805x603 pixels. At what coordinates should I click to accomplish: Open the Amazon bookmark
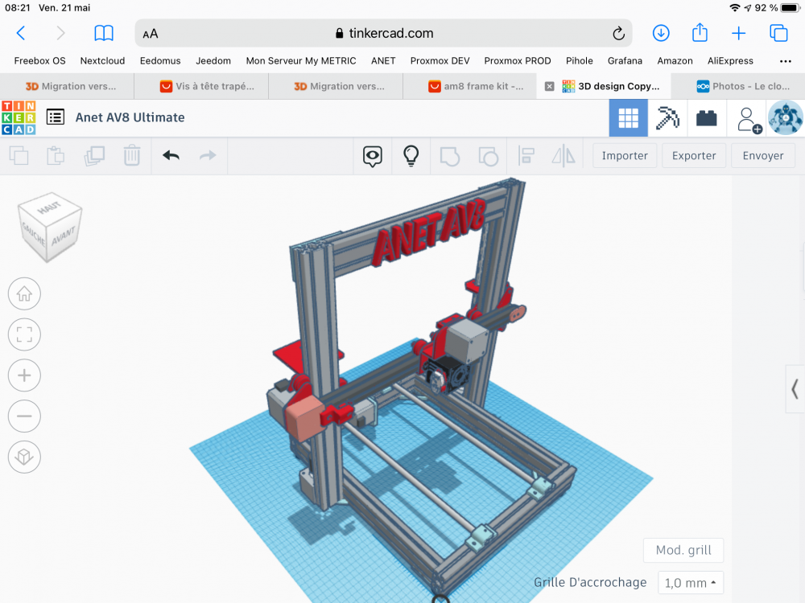click(675, 60)
